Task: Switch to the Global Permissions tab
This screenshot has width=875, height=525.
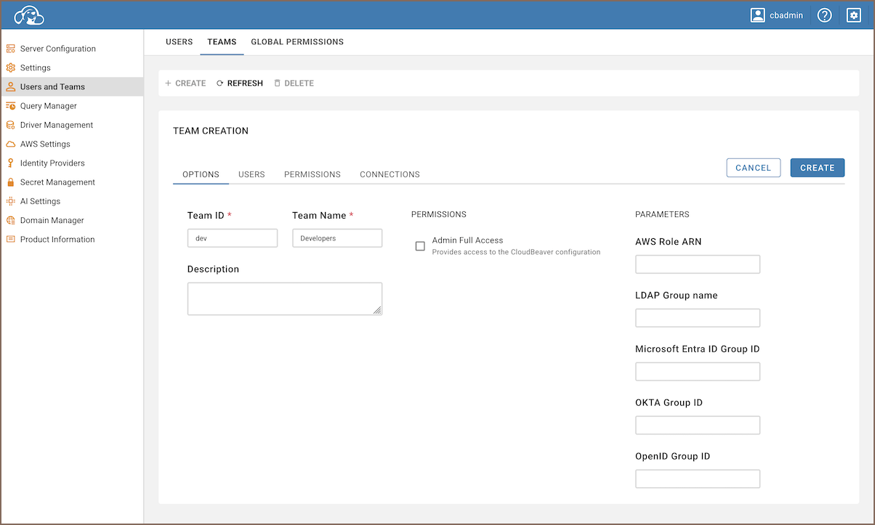Action: click(x=297, y=42)
